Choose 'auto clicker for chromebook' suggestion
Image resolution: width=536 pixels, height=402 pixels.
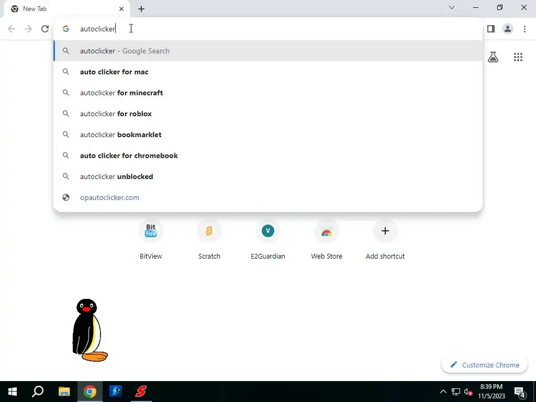click(268, 155)
